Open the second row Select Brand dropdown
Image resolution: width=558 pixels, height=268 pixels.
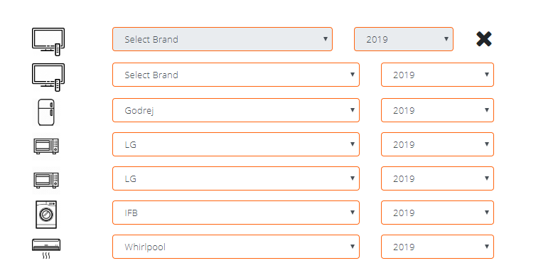[x=236, y=75]
